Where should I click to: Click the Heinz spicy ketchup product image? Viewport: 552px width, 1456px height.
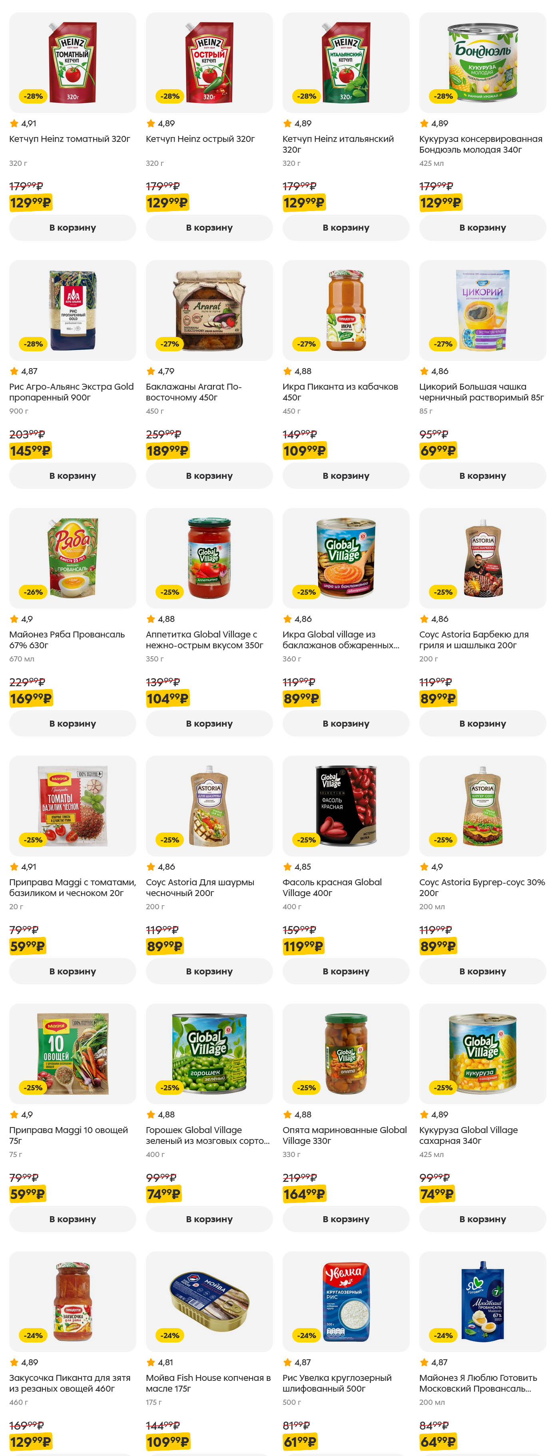(209, 63)
